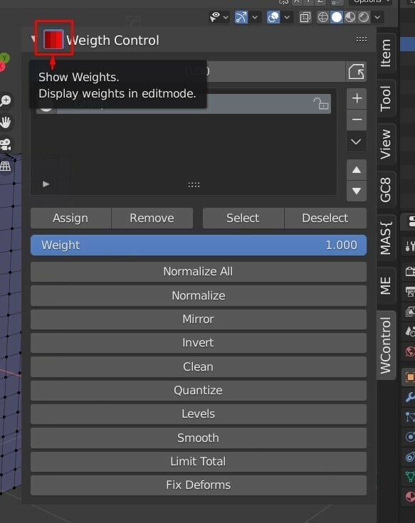Switch to the Item sidebar tab
Image resolution: width=415 pixels, height=523 pixels.
pyautogui.click(x=386, y=53)
